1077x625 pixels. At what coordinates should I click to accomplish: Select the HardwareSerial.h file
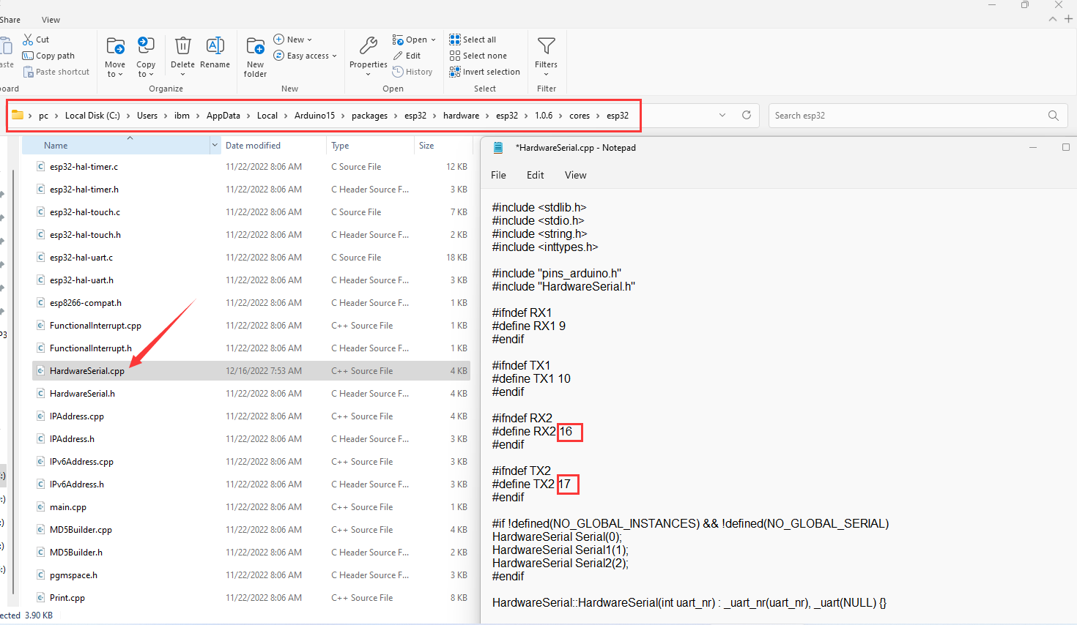pos(82,394)
